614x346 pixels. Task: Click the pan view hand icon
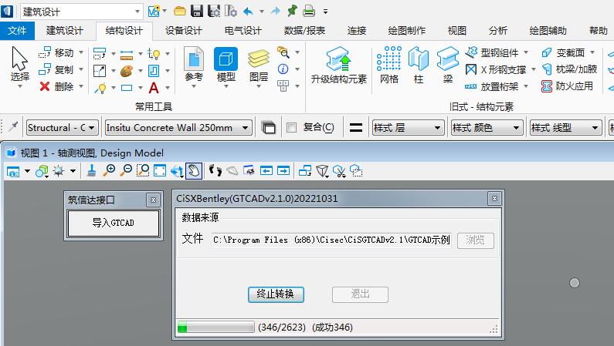pyautogui.click(x=194, y=170)
